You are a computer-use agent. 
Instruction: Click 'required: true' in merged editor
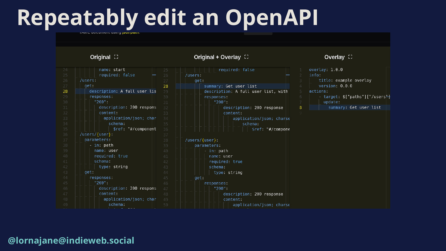pos(226,162)
